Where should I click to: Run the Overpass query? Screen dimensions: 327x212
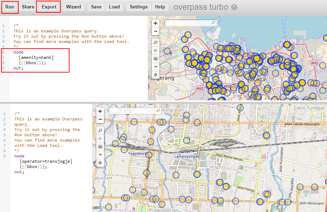pos(10,7)
